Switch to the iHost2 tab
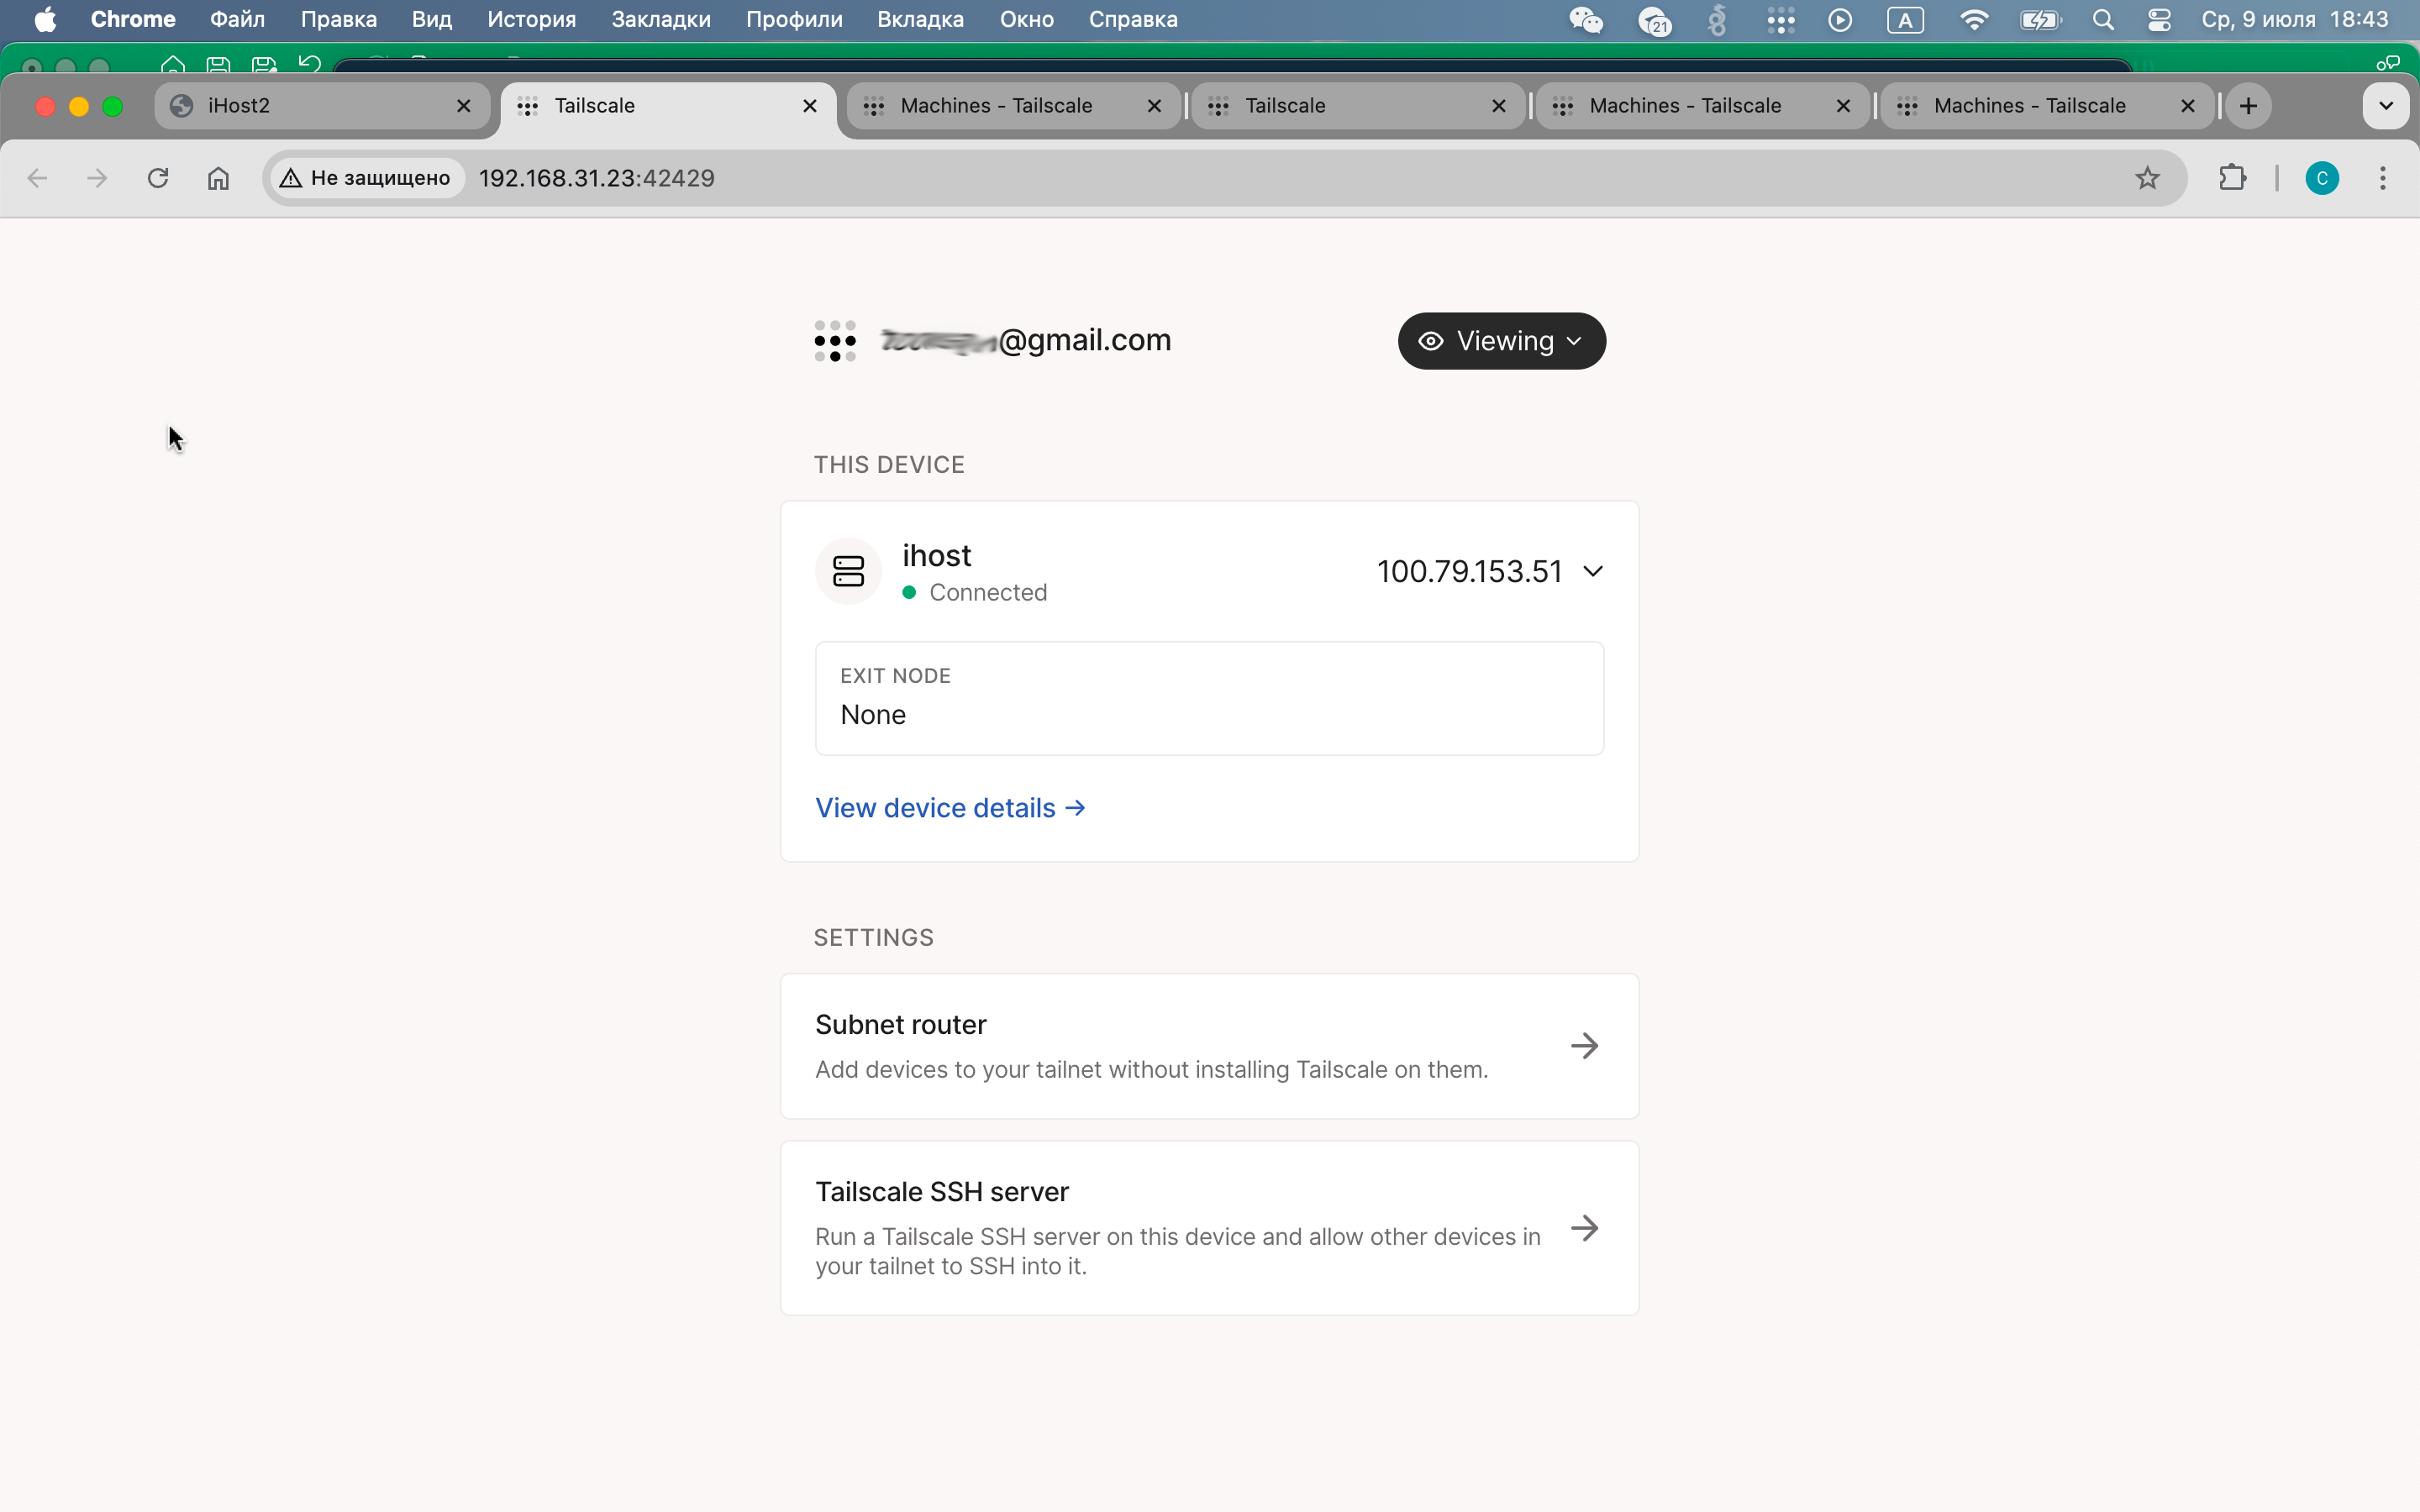Image resolution: width=2420 pixels, height=1512 pixels. [322, 106]
